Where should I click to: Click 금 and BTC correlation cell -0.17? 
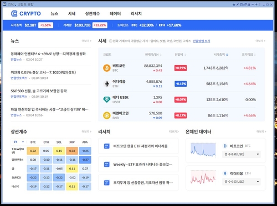(x=33, y=168)
